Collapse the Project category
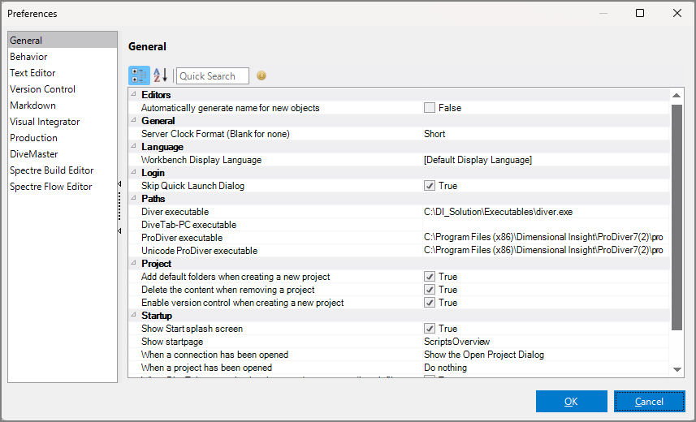 pos(134,264)
